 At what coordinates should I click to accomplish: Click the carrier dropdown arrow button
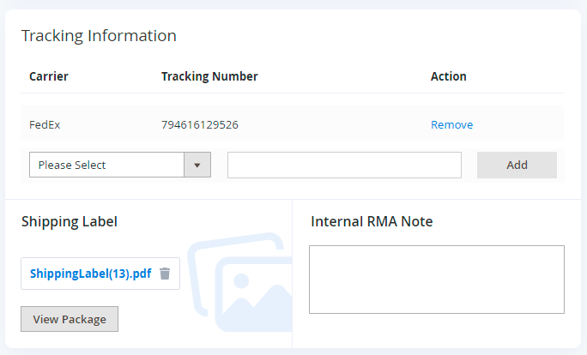[197, 165]
